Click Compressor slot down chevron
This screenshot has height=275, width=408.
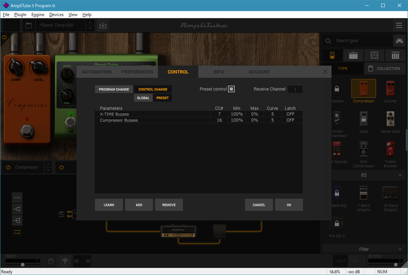(x=48, y=170)
